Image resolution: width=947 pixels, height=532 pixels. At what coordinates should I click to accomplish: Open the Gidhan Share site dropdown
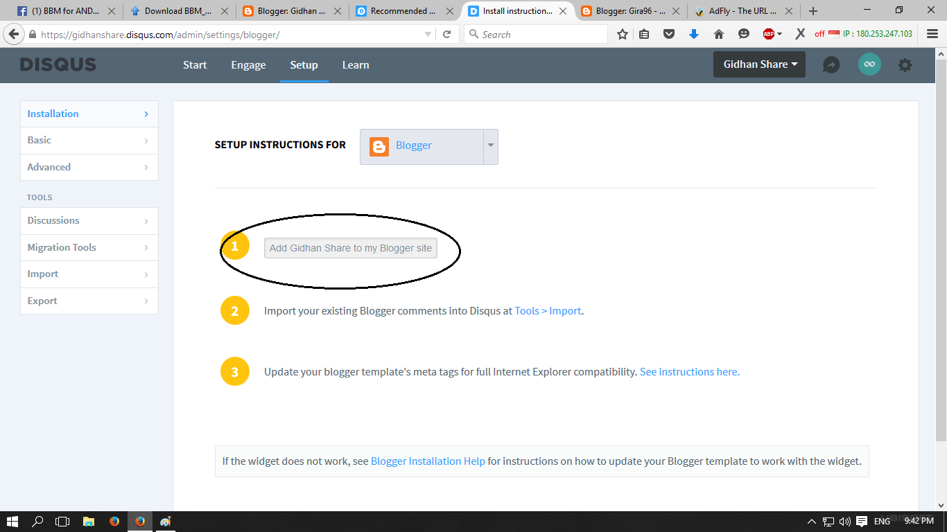coord(759,64)
